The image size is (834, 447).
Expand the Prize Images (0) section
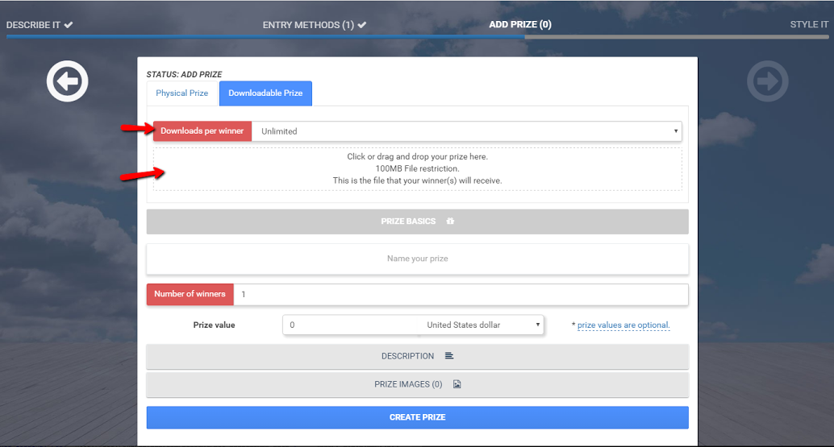[418, 384]
